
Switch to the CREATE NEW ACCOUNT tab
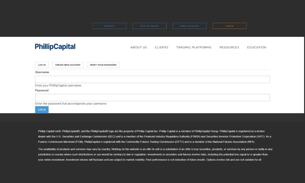point(68,65)
